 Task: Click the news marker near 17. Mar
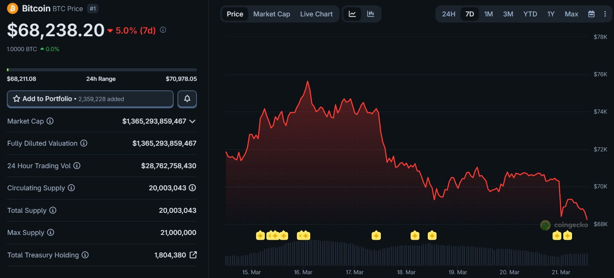coord(376,236)
